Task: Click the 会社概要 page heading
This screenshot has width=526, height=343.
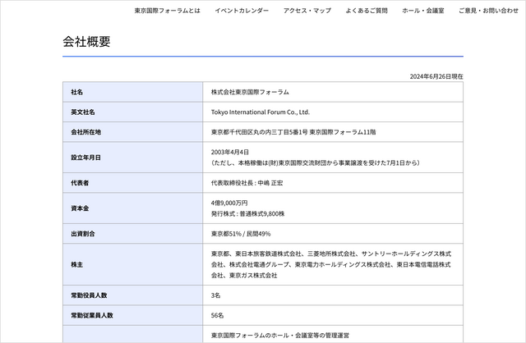Action: pyautogui.click(x=86, y=42)
